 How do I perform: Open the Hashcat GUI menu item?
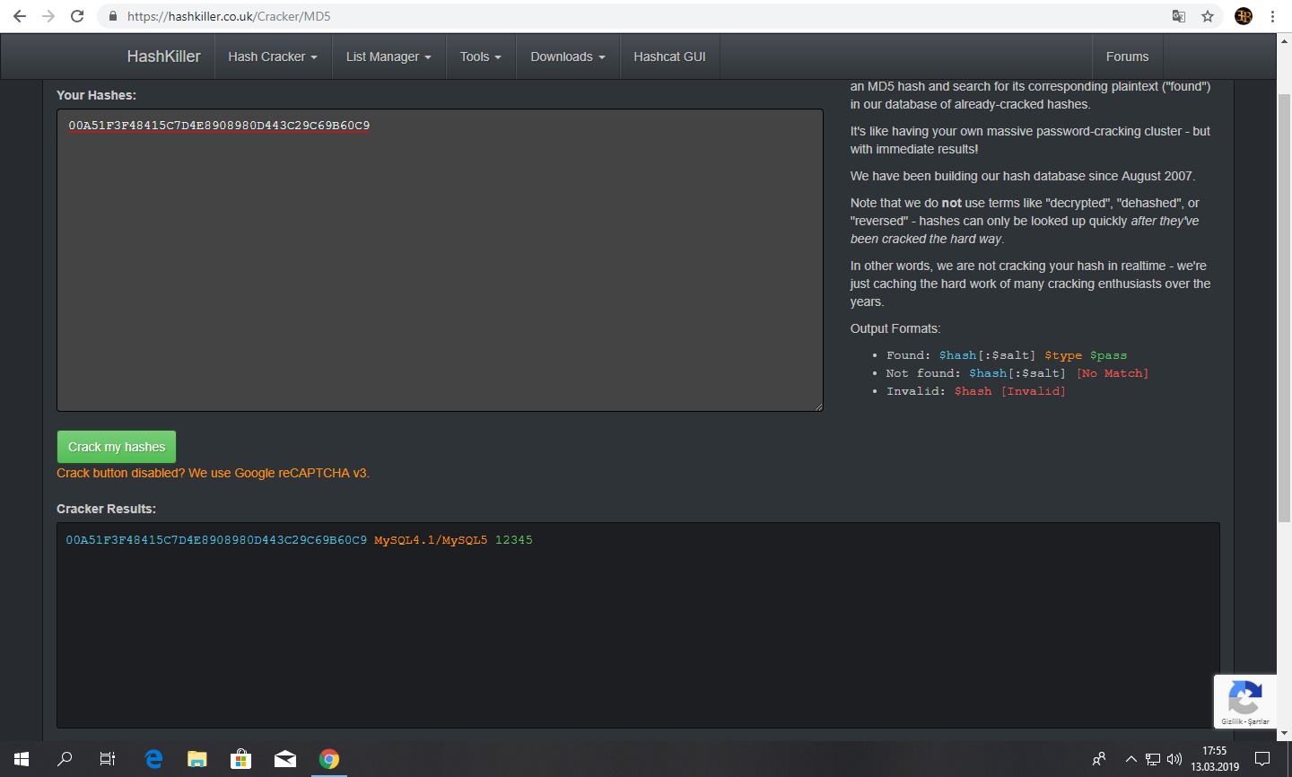669,57
